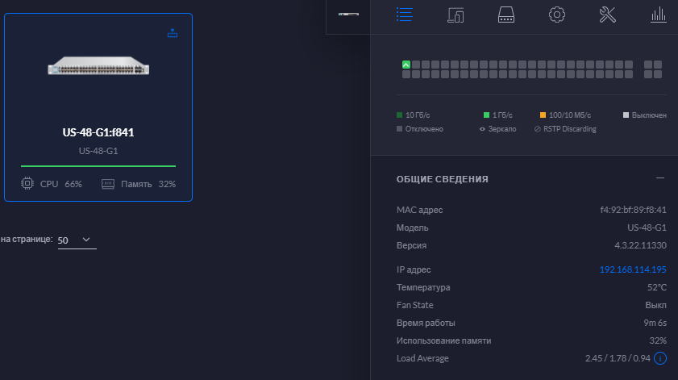678x380 pixels.
Task: Click the Память 32% value on card
Action: (x=167, y=185)
